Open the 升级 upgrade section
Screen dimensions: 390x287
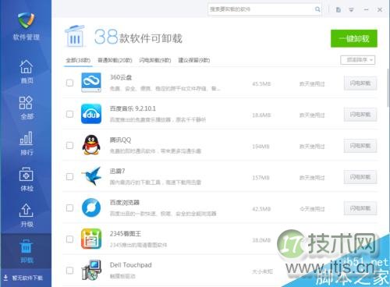coord(27,215)
